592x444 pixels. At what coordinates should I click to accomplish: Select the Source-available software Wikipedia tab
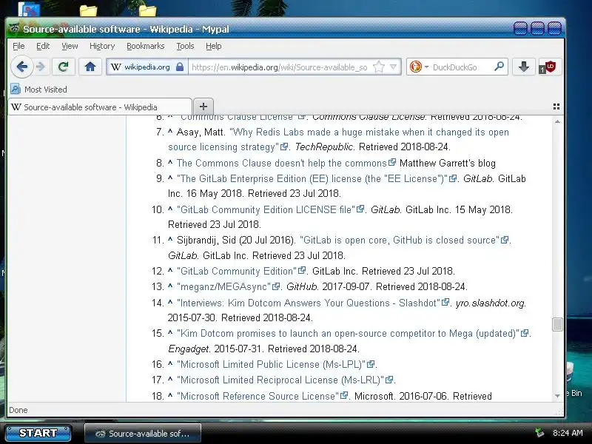click(x=100, y=107)
